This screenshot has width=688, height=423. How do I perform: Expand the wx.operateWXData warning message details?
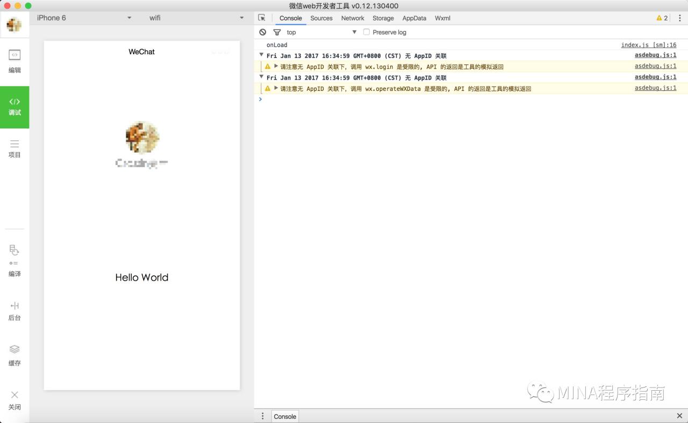(276, 88)
